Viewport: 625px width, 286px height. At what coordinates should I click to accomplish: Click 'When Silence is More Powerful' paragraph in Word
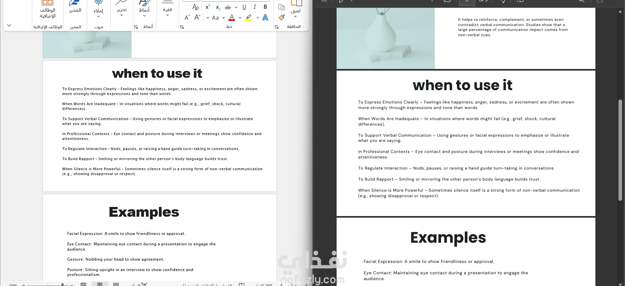(162, 171)
